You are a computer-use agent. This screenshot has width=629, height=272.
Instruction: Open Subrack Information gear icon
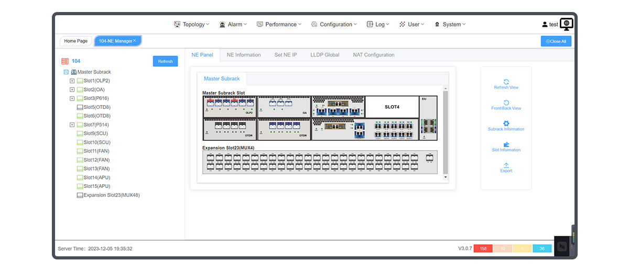click(x=506, y=123)
